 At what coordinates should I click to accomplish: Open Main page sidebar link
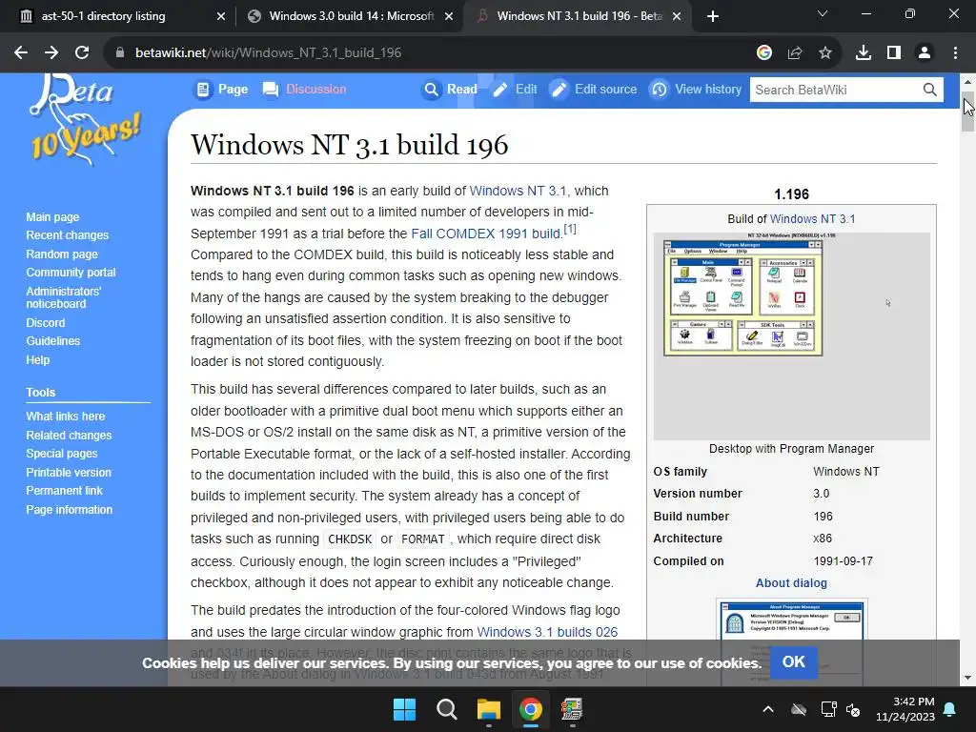click(52, 217)
